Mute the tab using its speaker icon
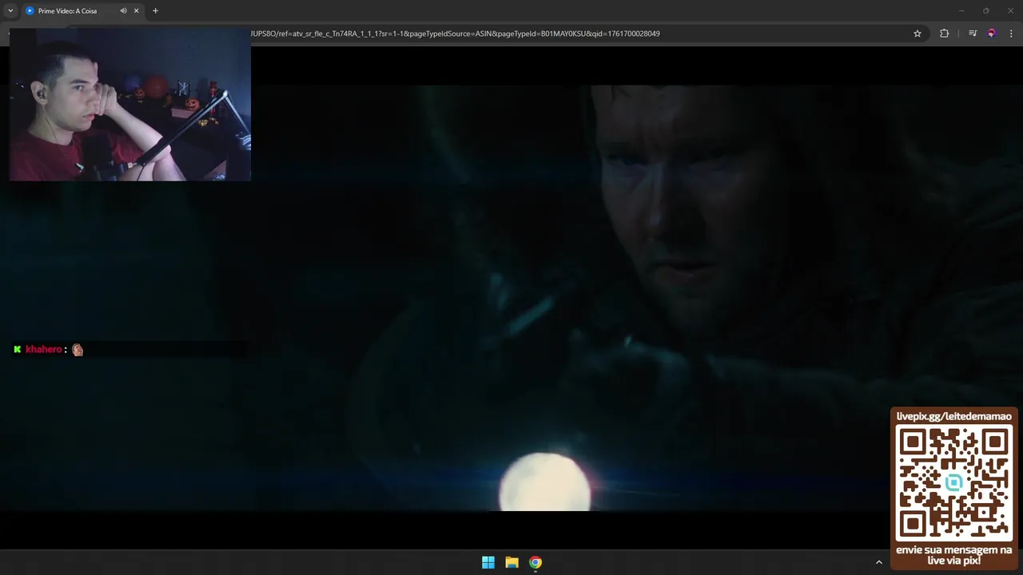Viewport: 1023px width, 575px height. tap(123, 11)
